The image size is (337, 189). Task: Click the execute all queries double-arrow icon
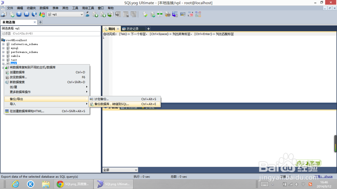[x=26, y=14]
